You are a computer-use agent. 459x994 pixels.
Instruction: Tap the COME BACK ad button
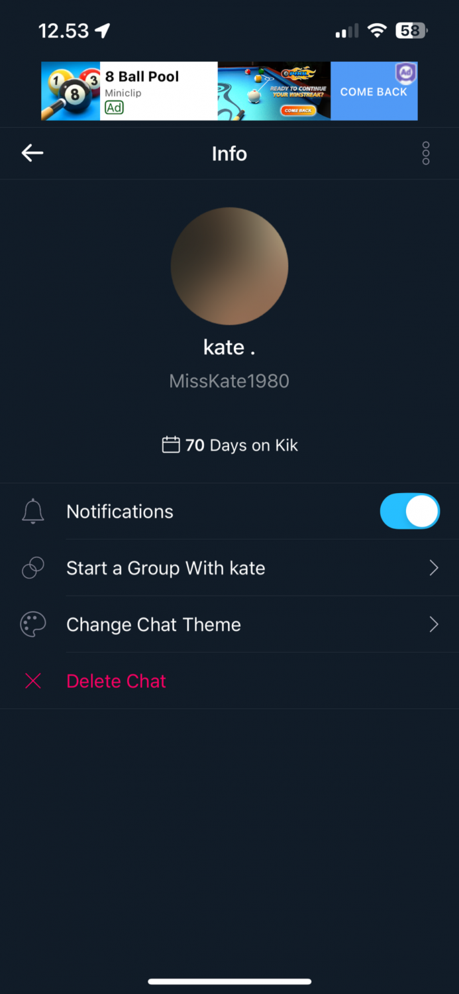coord(374,92)
